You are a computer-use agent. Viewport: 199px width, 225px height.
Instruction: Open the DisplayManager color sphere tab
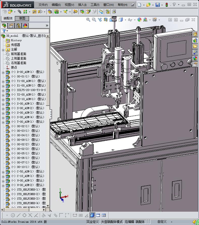point(25,26)
